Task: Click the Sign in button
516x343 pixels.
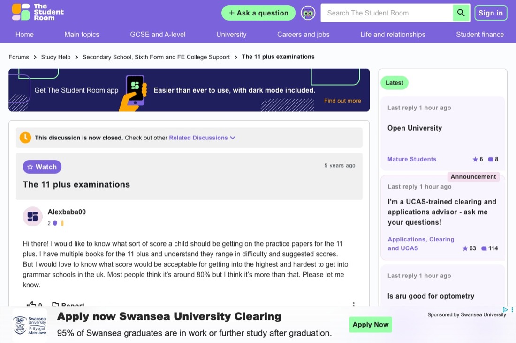Action: (x=491, y=13)
